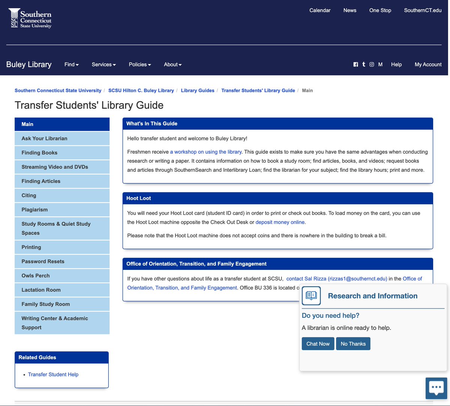Open the Finding Articles page
Viewport: 450px width, 406px height.
[x=62, y=181]
